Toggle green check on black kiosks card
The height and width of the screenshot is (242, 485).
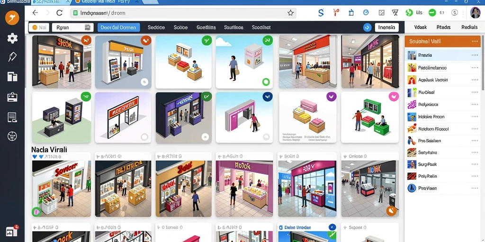pos(86,96)
